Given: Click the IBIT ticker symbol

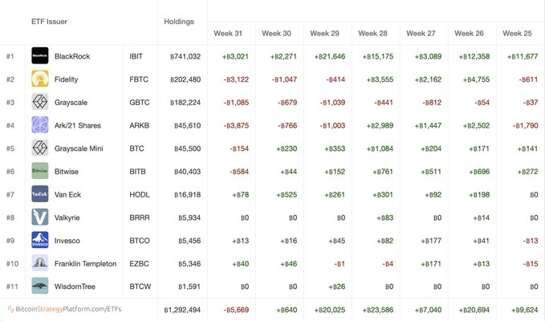Looking at the screenshot, I should click(137, 56).
